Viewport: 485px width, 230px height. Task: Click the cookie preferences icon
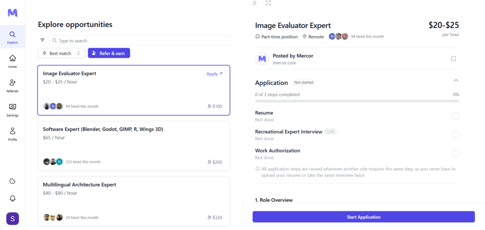[x=12, y=181]
